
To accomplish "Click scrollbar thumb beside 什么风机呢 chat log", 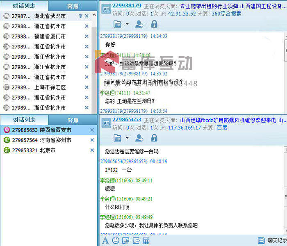I will (285, 197).
